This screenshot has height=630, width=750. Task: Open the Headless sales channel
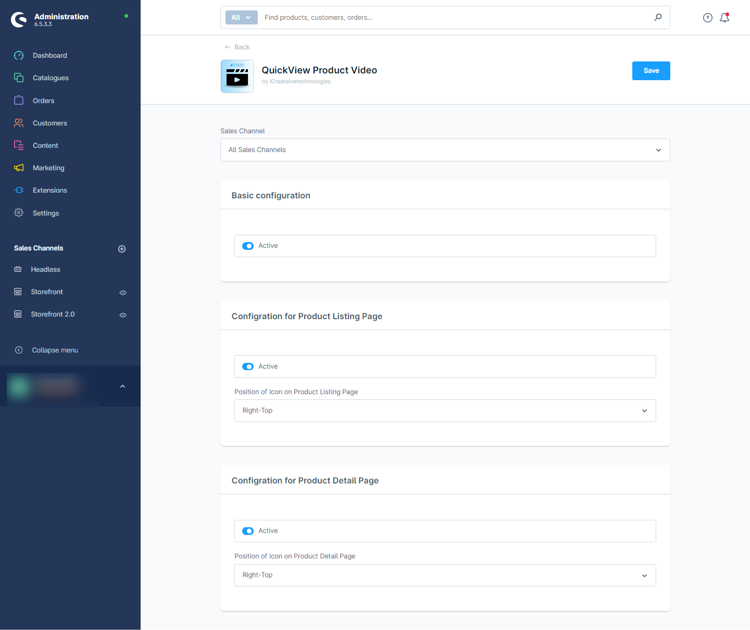coord(45,269)
